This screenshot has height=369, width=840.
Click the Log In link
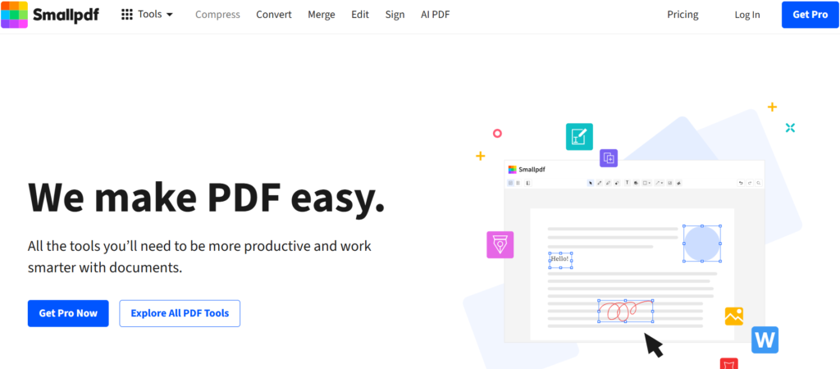[x=746, y=15]
